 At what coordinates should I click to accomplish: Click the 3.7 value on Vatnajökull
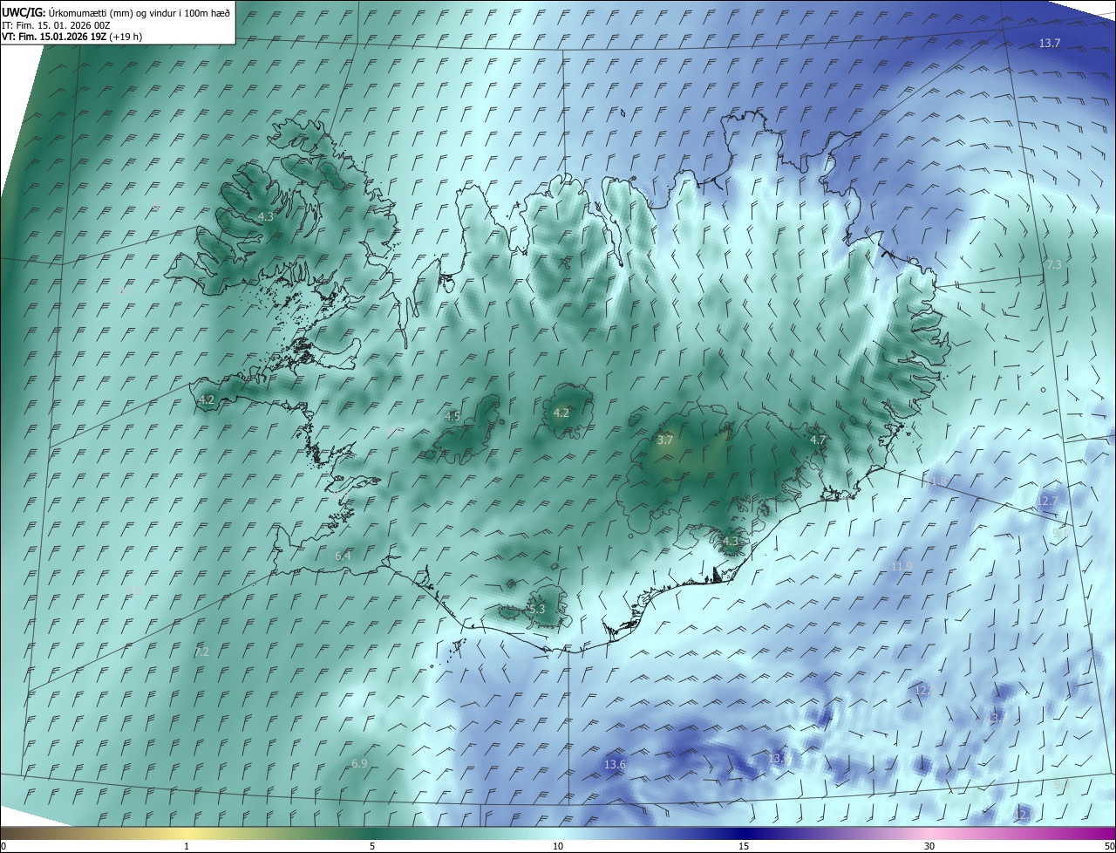[x=665, y=440]
